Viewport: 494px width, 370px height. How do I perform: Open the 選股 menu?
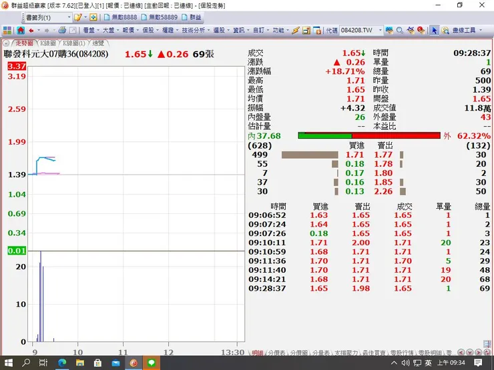(x=221, y=30)
